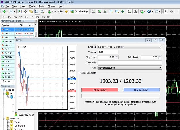The width and height of the screenshot is (180, 130).
Task: Open the Charts menu
Action: 32,6
